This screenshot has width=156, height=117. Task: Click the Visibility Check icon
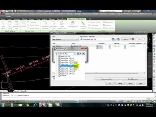[x=83, y=25]
